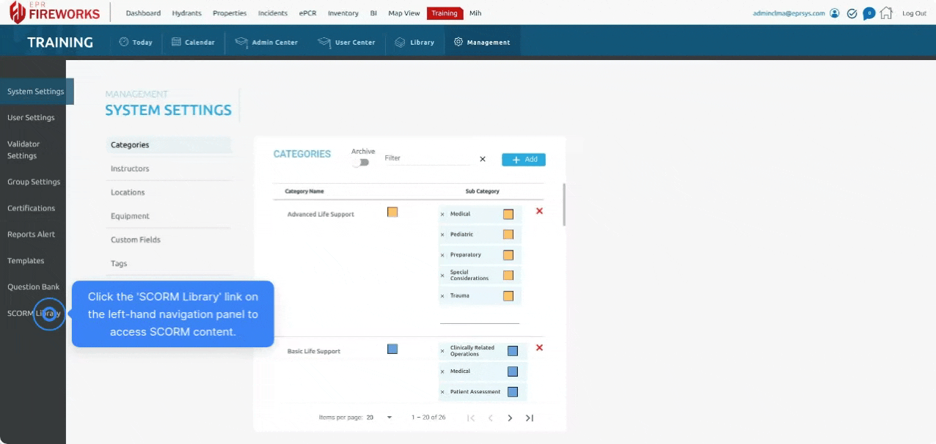The width and height of the screenshot is (936, 444).
Task: Open the Map View menu
Action: (x=404, y=13)
